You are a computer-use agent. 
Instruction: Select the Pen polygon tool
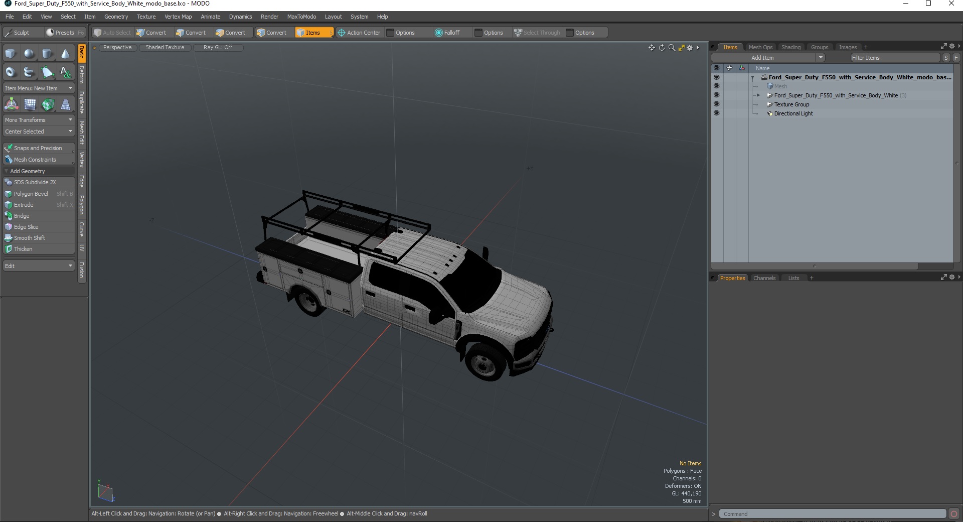click(x=47, y=72)
